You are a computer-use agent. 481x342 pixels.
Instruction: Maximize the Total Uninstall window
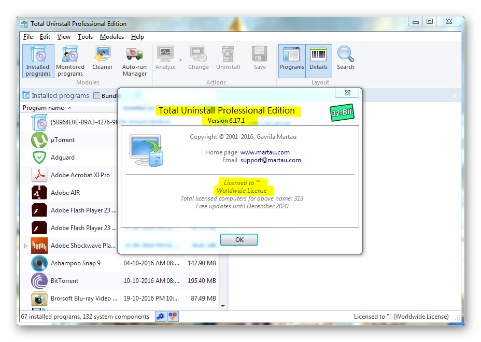430,21
